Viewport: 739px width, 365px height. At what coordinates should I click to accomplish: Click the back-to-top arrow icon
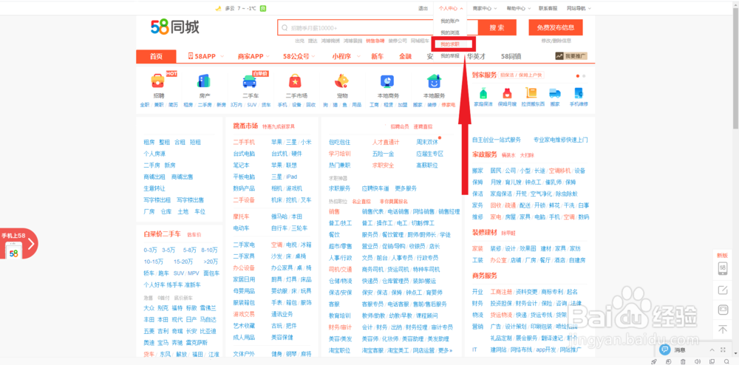tap(723, 329)
